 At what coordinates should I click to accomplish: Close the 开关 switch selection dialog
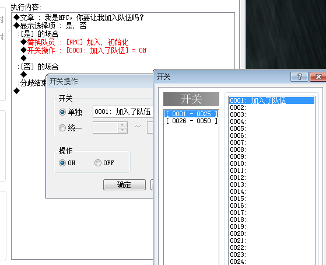[x=318, y=77]
